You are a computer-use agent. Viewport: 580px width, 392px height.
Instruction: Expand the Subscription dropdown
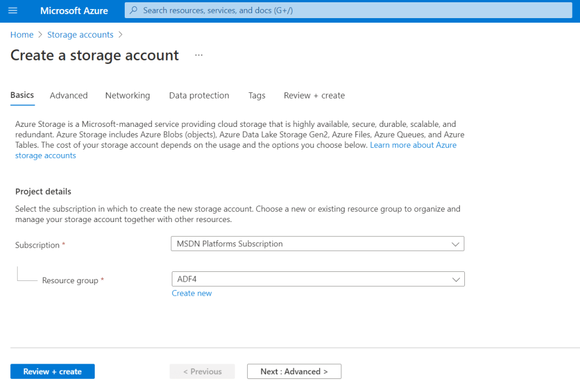[317, 244]
